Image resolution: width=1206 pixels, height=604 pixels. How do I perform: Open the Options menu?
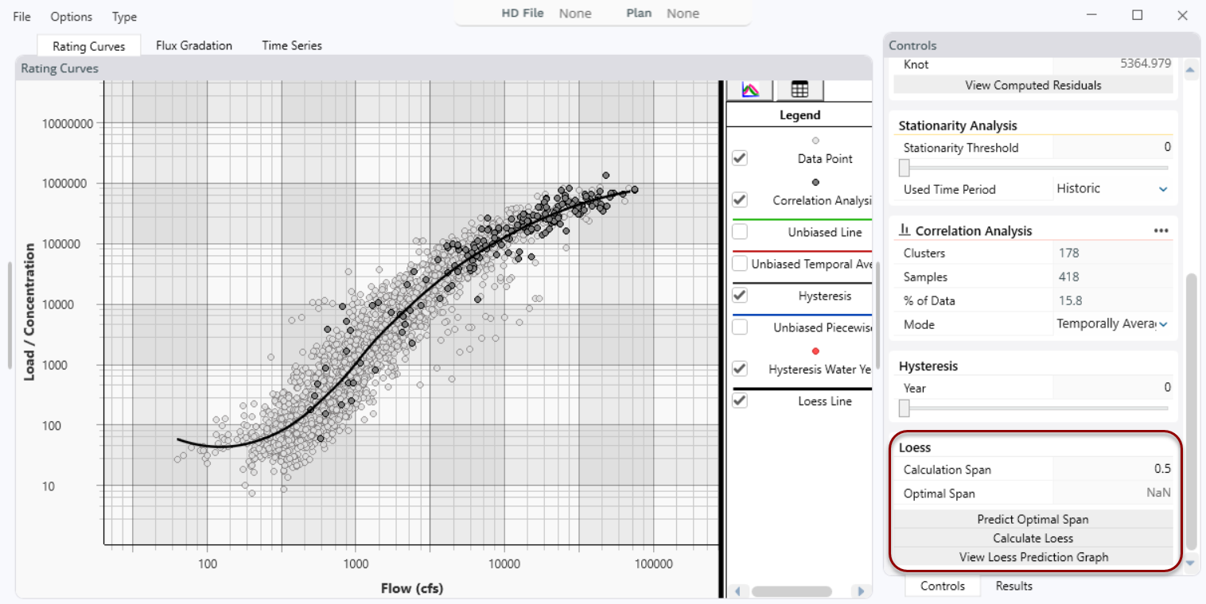[71, 17]
